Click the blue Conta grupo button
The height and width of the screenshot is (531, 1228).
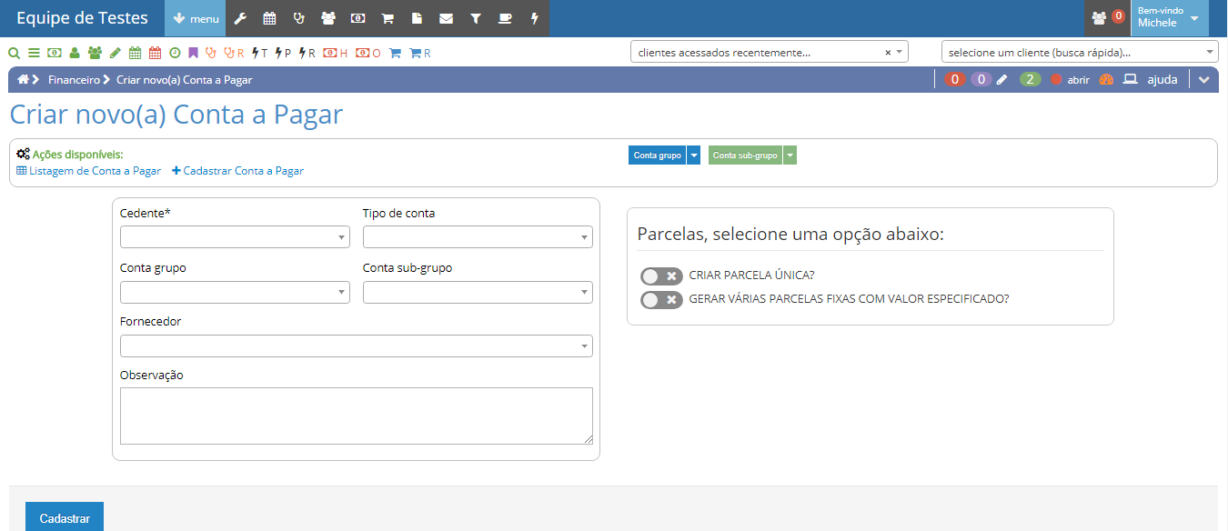tap(657, 155)
